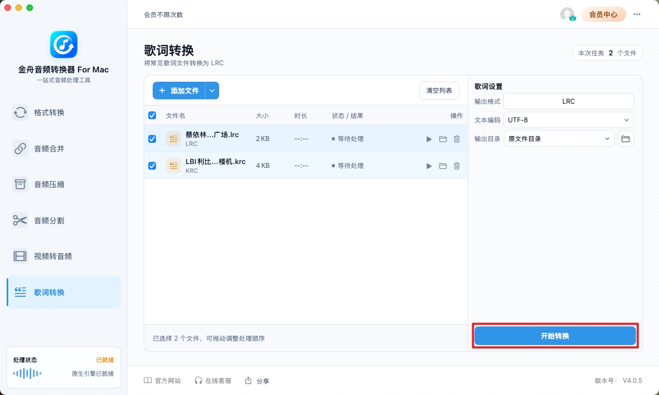This screenshot has height=395, width=659.
Task: Delete 蔡依林…广场.lrc from list
Action: pos(456,139)
